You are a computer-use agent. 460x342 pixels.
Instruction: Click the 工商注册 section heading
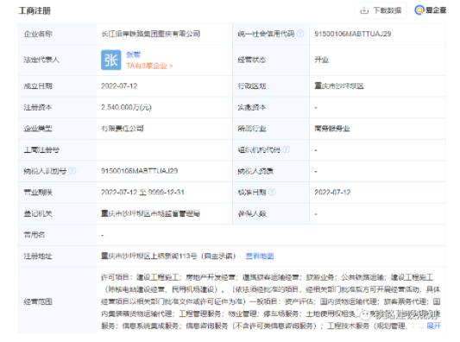[x=35, y=11]
